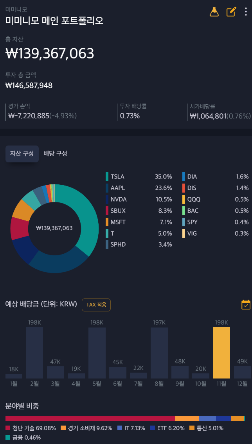The width and height of the screenshot is (252, 444).
Task: Click the SPY legend color swatch
Action: tap(184, 222)
